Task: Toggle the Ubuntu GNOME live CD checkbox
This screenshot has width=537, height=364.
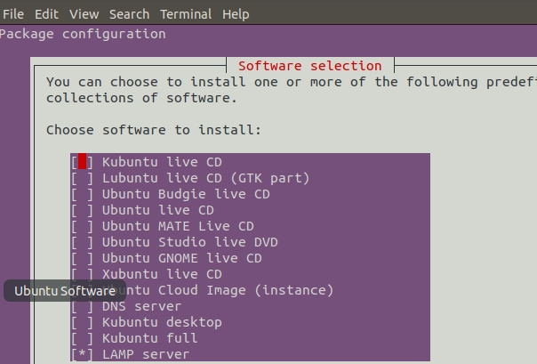Action: 82,258
